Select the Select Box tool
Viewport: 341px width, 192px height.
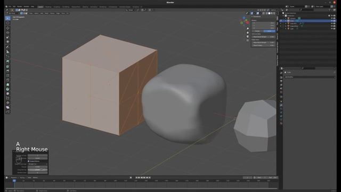click(x=7, y=18)
